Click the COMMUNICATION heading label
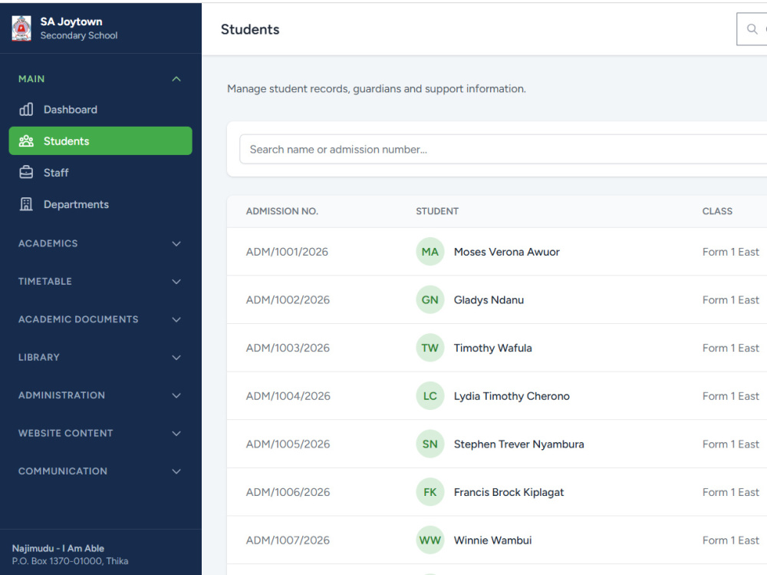The height and width of the screenshot is (575, 767). point(63,471)
